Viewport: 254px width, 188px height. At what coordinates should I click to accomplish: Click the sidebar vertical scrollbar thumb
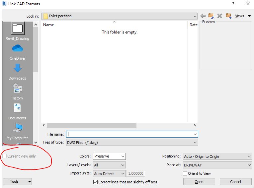[x=36, y=50]
